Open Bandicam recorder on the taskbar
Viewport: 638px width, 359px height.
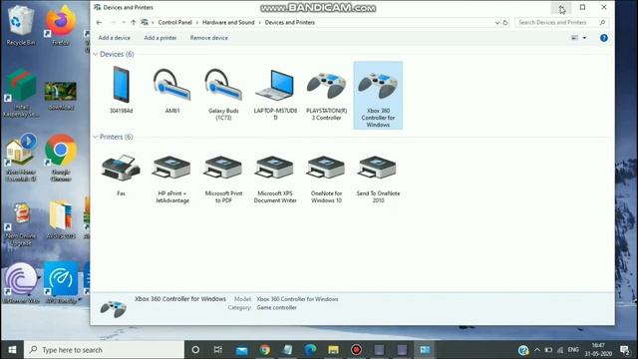coord(356,350)
